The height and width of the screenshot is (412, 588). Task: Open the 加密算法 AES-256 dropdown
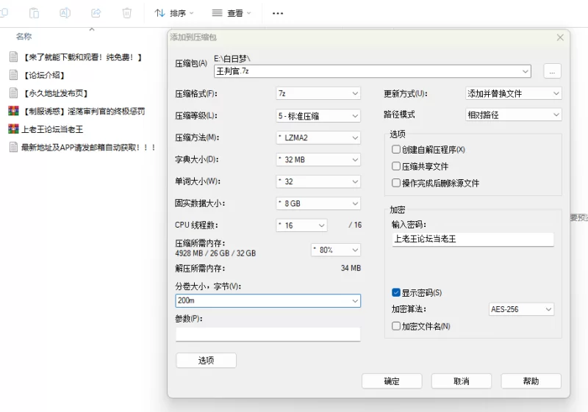pyautogui.click(x=521, y=310)
